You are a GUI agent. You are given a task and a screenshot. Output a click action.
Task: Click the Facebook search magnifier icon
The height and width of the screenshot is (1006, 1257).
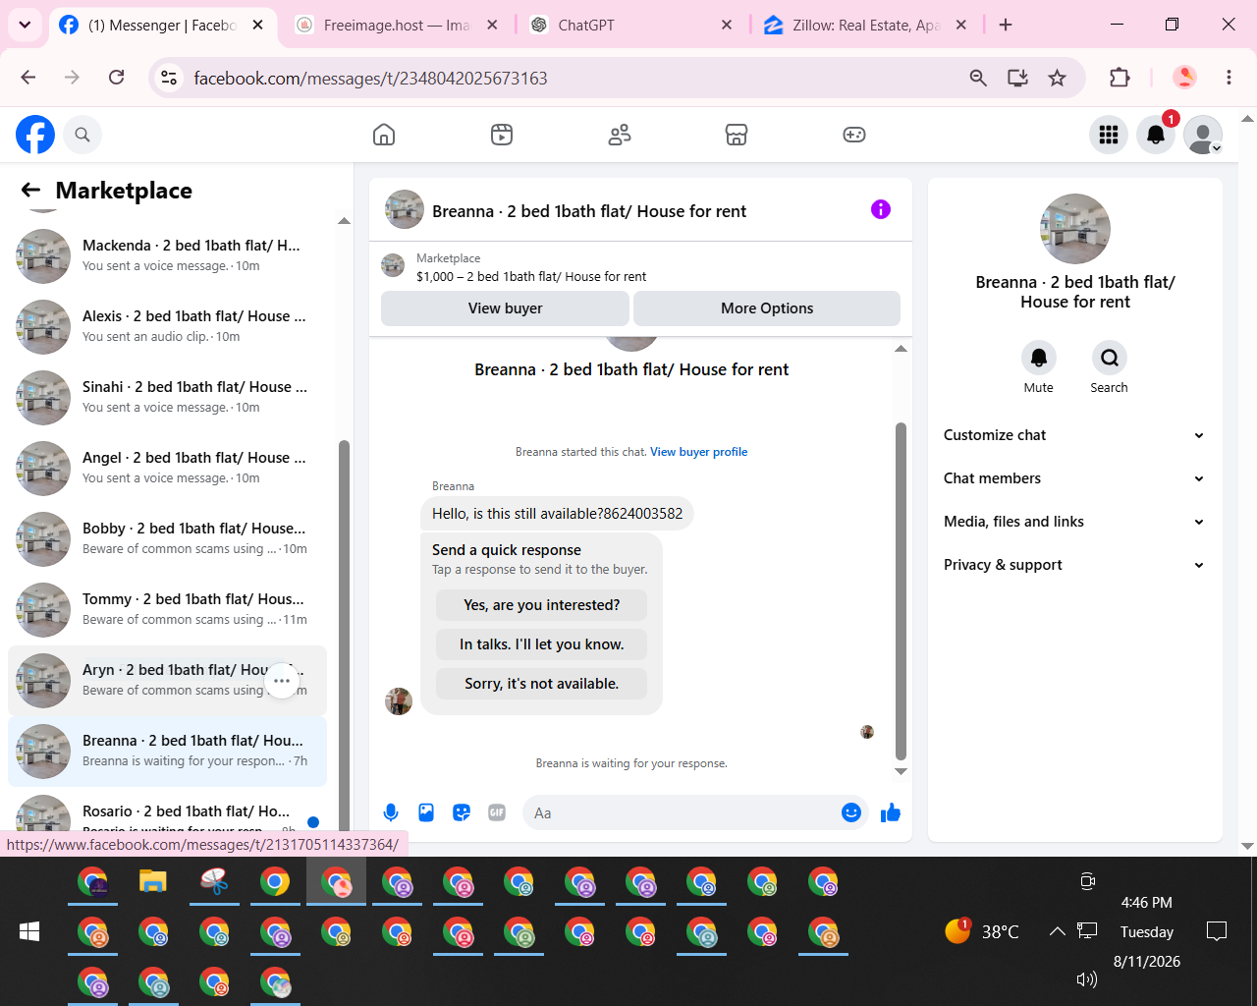coord(82,135)
